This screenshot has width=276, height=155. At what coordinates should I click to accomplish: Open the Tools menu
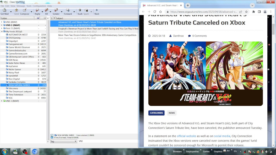point(29,6)
